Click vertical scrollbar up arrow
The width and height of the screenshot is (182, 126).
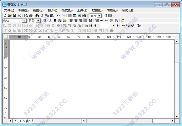click(x=177, y=41)
